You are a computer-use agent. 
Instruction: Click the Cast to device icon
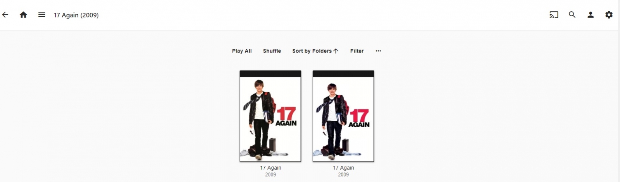click(554, 15)
